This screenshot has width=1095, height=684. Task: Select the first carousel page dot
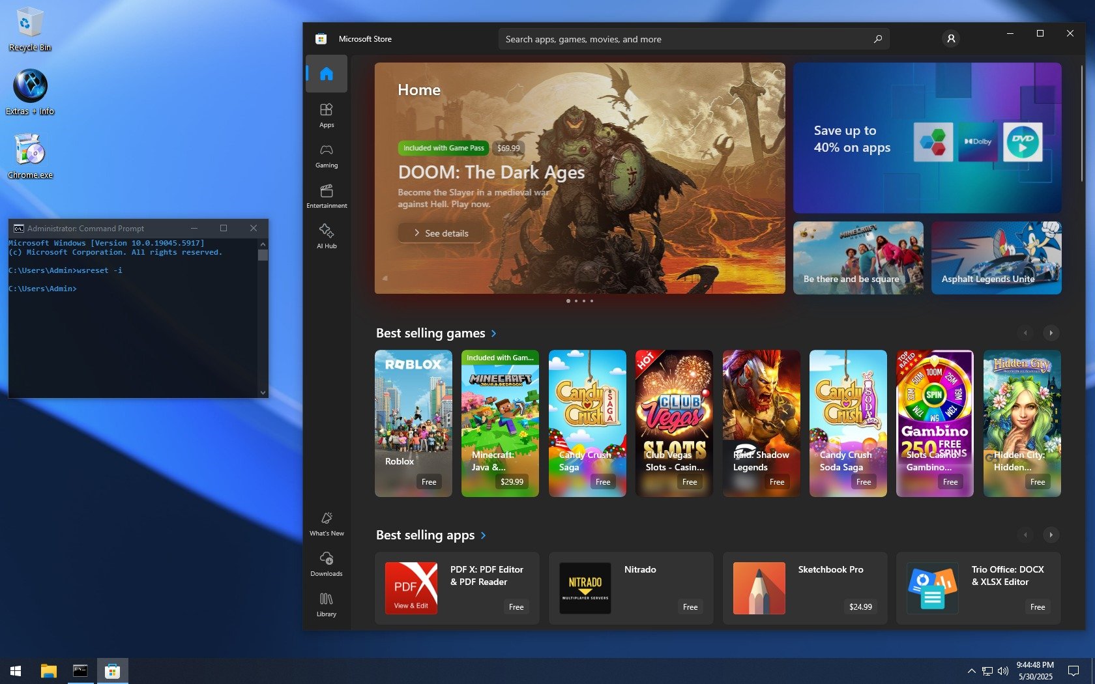(568, 301)
